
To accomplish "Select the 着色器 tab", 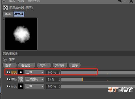I will click(x=19, y=14).
